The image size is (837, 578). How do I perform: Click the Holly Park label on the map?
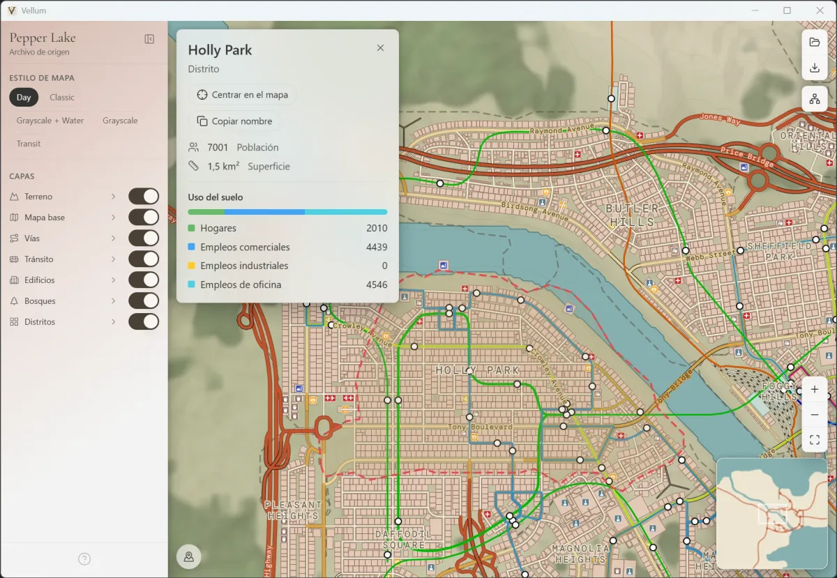(478, 370)
